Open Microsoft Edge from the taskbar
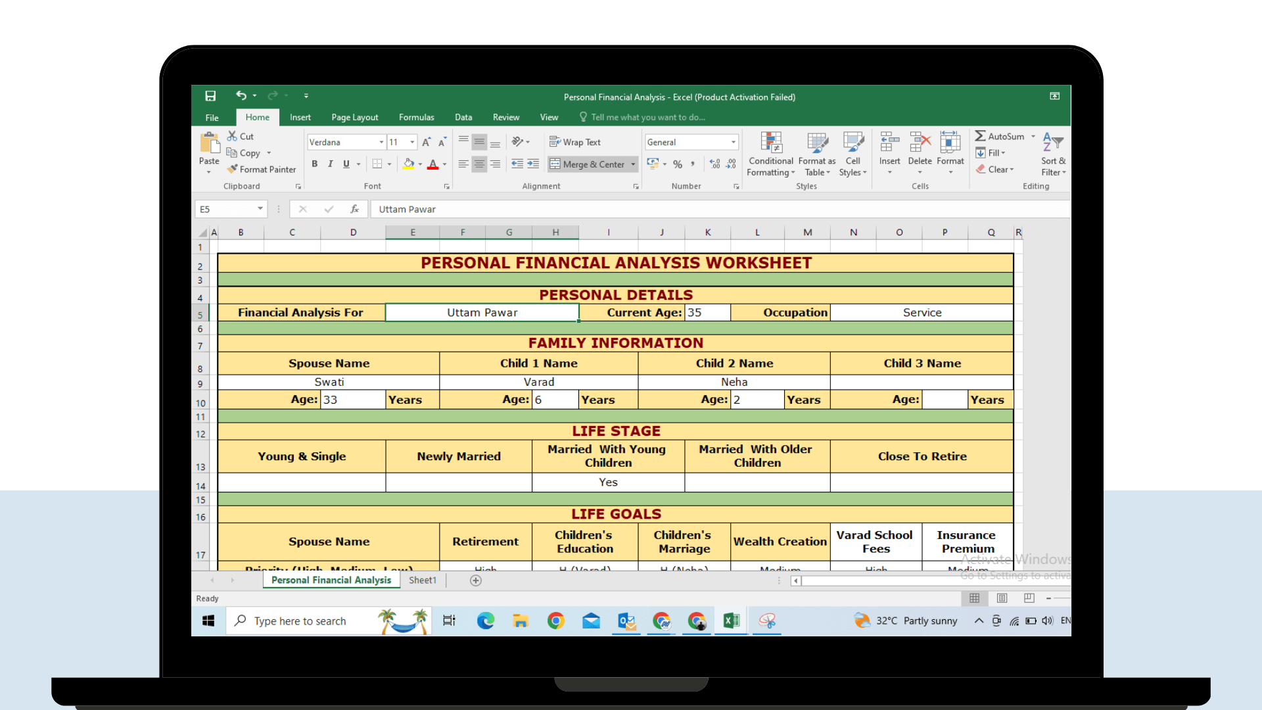This screenshot has width=1262, height=710. click(x=486, y=621)
